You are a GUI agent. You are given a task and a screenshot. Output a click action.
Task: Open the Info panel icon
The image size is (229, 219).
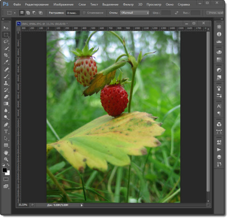(219, 34)
